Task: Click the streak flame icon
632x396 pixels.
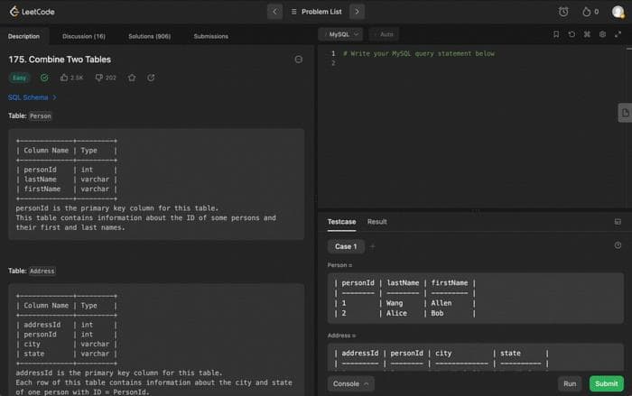Action: tap(586, 12)
